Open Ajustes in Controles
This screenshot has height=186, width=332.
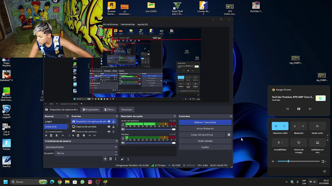click(x=205, y=147)
